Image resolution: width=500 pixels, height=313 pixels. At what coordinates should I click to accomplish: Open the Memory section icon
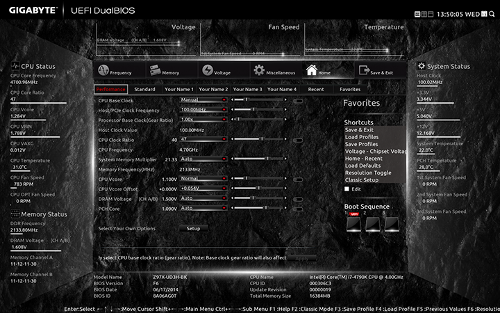[x=164, y=71]
